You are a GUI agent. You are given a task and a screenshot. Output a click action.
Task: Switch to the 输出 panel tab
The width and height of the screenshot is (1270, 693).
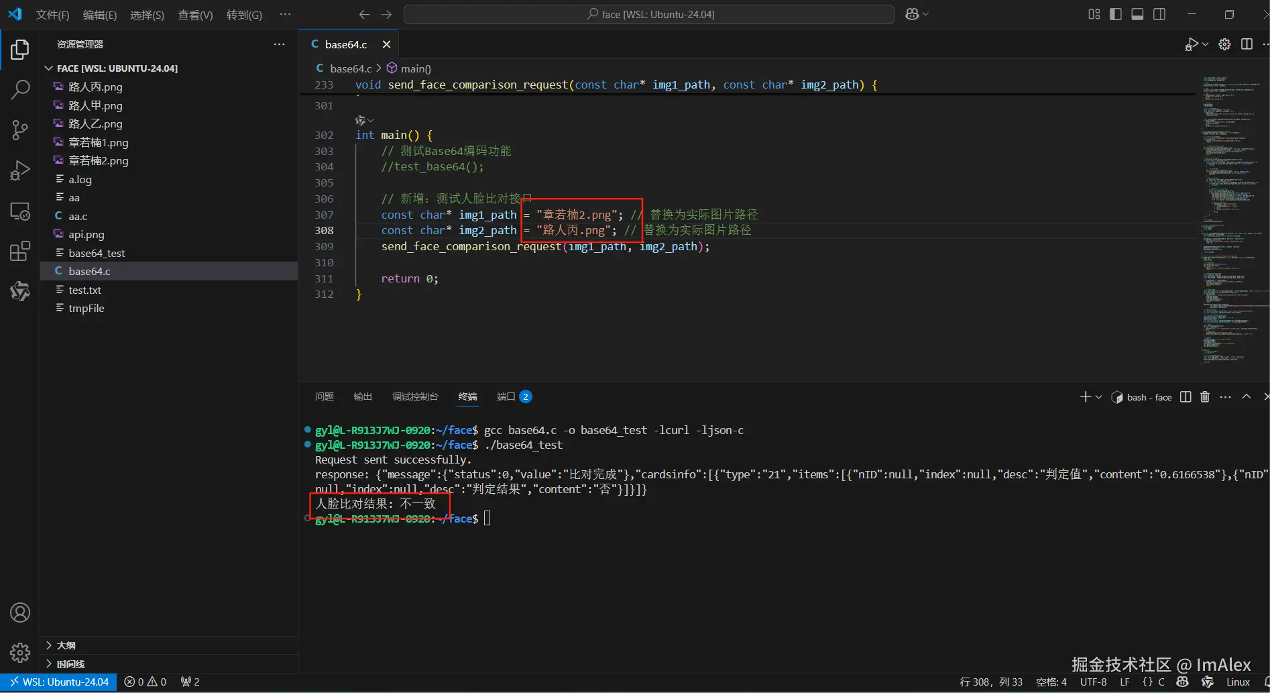pyautogui.click(x=362, y=396)
